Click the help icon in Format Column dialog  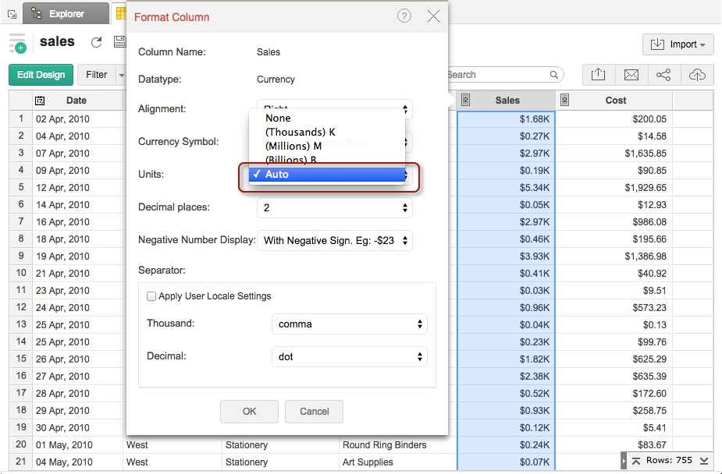404,16
